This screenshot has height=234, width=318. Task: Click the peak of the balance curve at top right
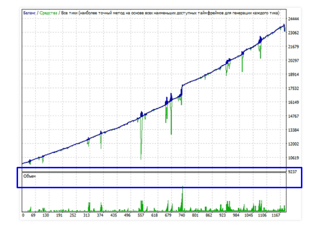pyautogui.click(x=283, y=25)
